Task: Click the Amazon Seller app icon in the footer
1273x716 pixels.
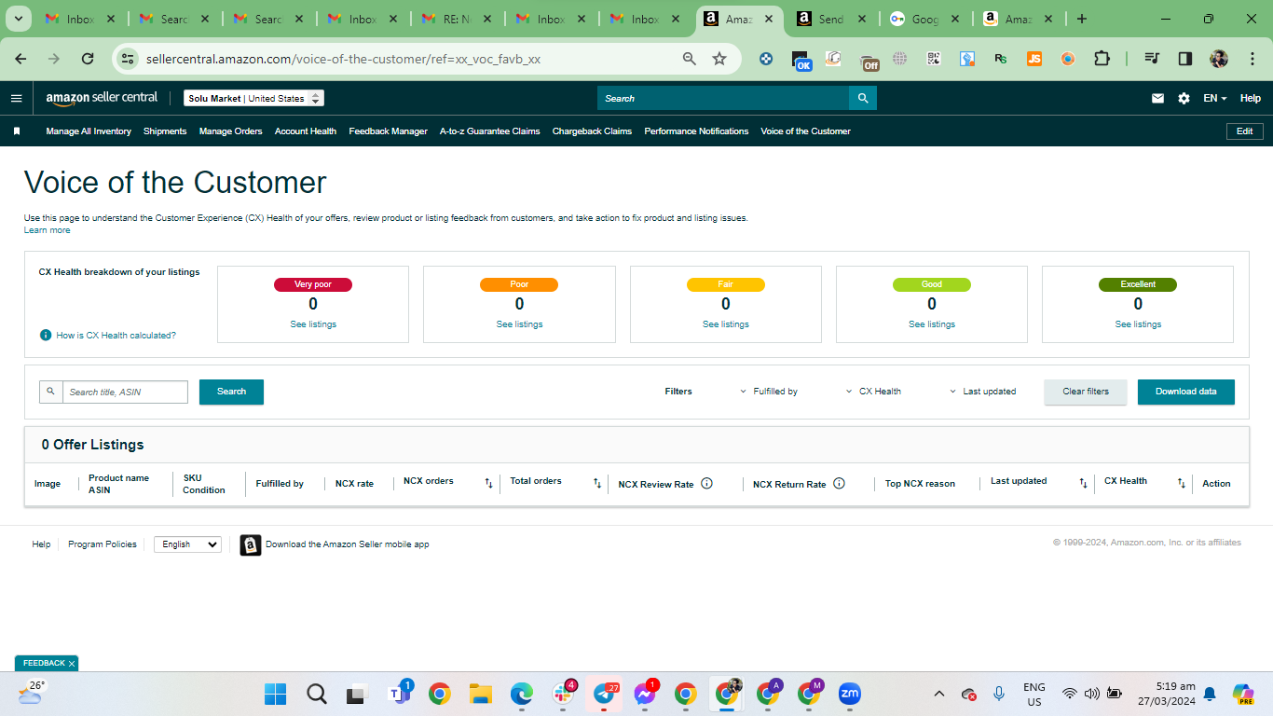Action: (251, 544)
